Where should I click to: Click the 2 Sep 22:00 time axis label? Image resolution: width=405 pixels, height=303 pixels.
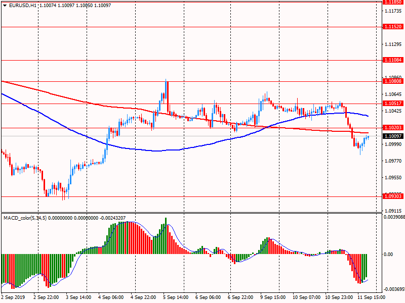click(x=46, y=297)
